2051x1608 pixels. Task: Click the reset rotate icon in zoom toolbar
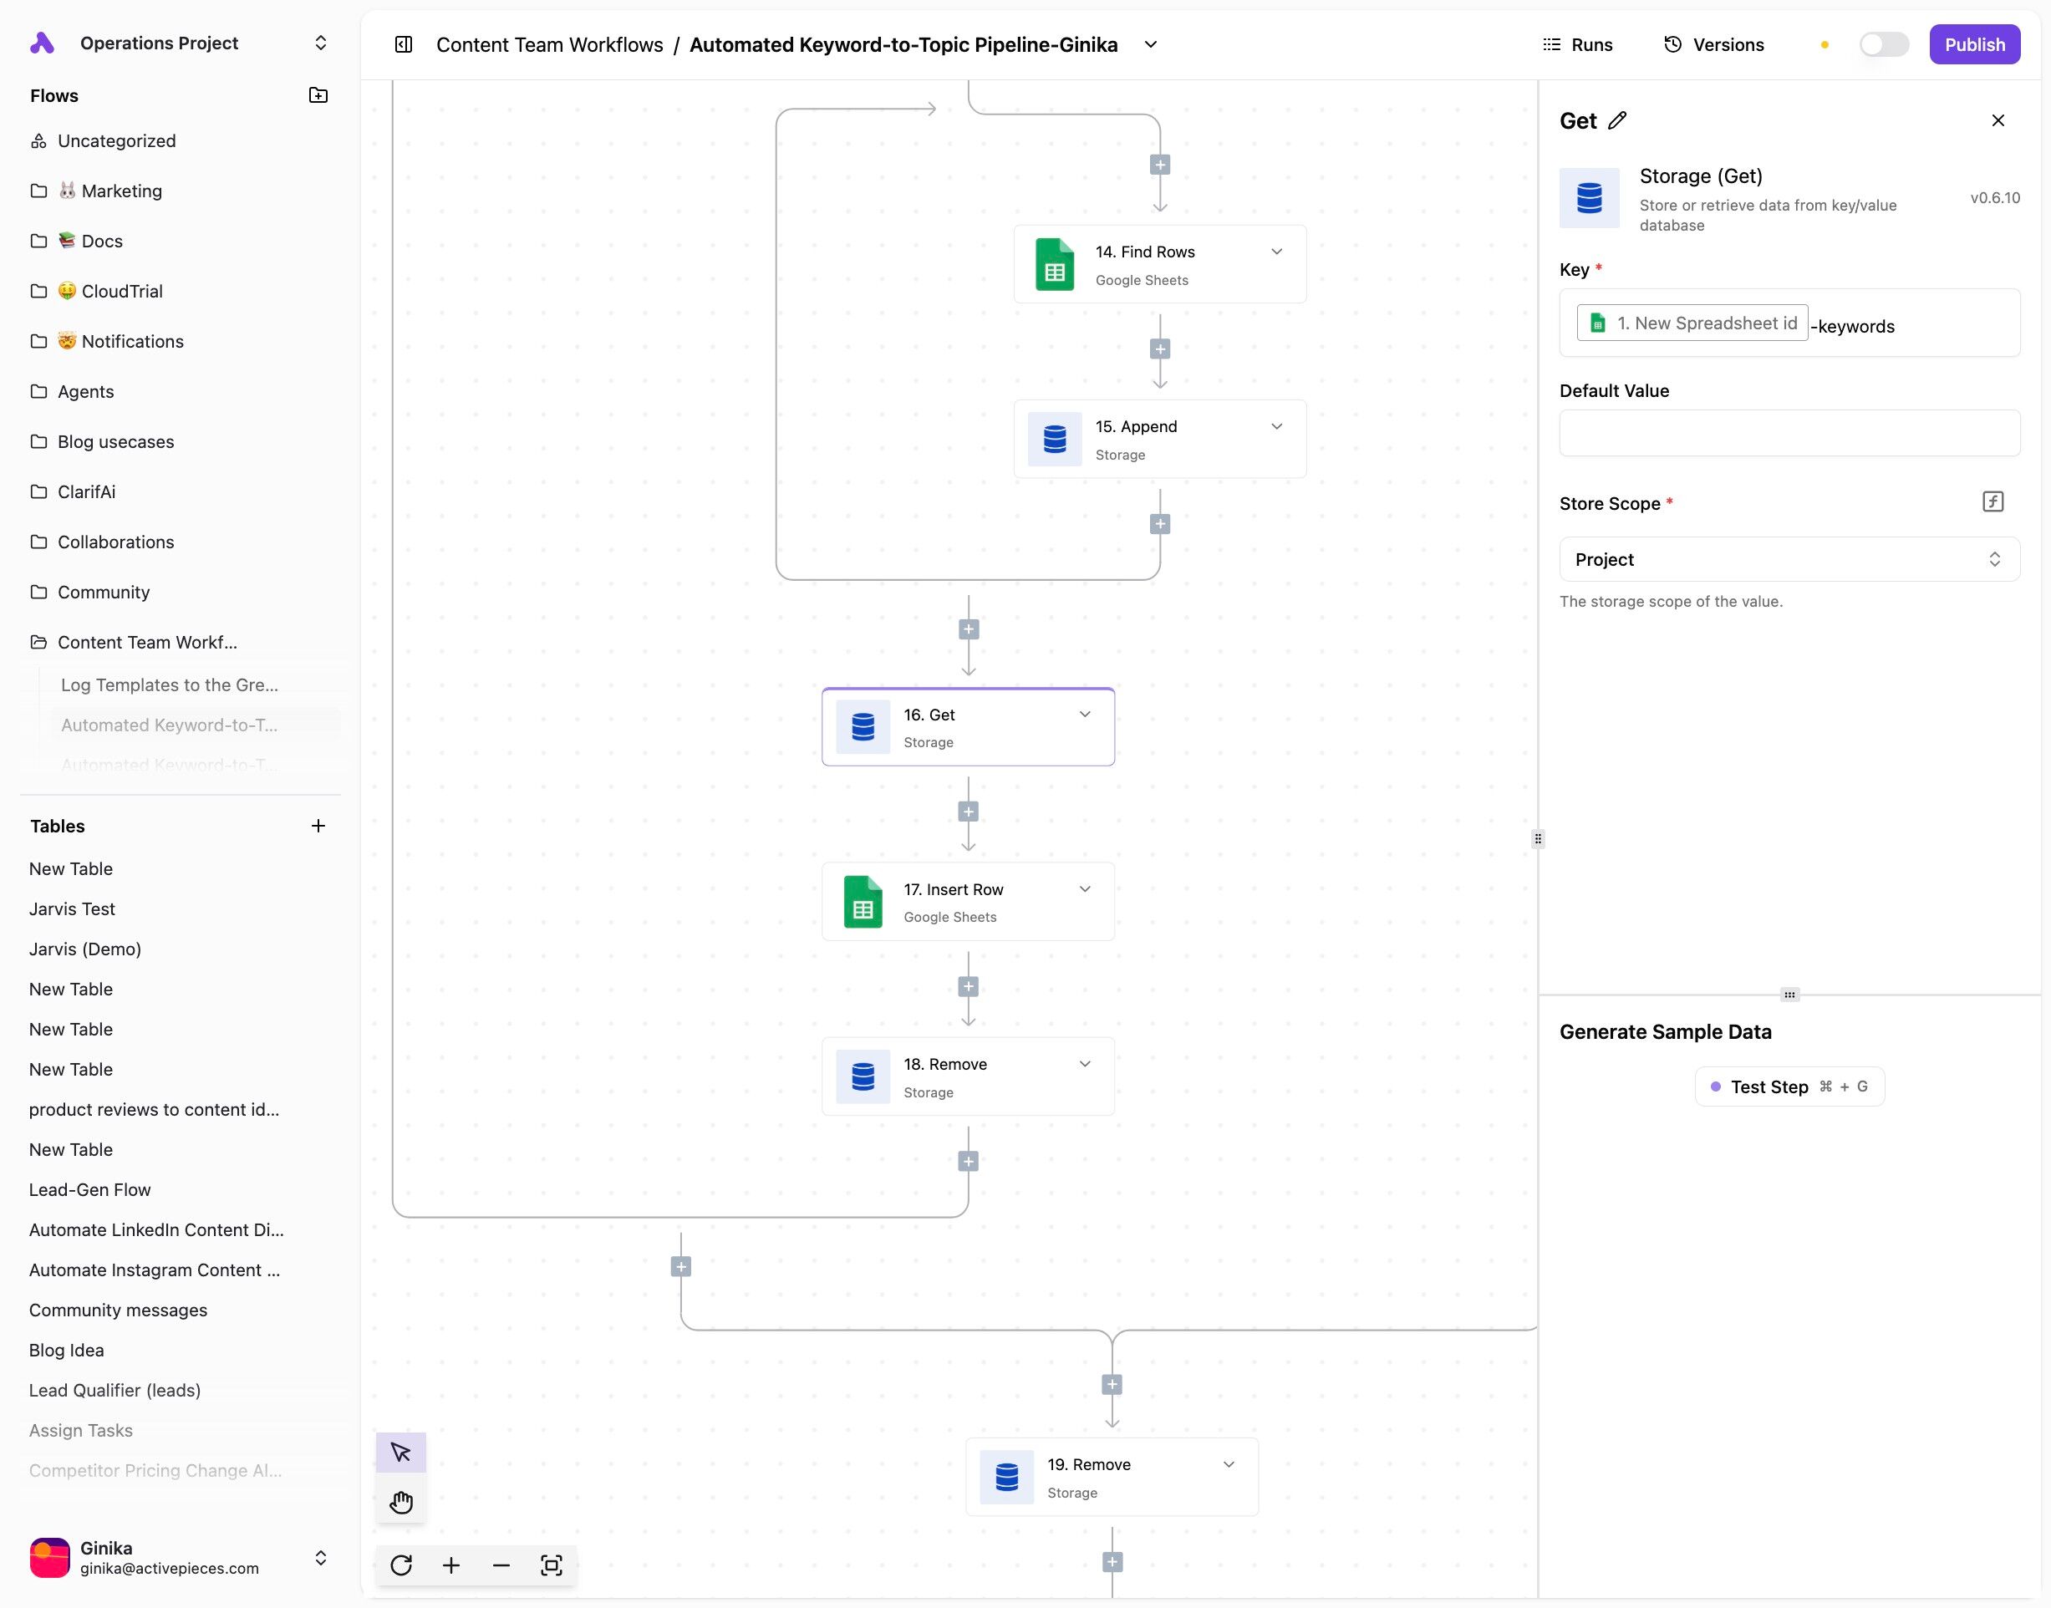click(401, 1565)
